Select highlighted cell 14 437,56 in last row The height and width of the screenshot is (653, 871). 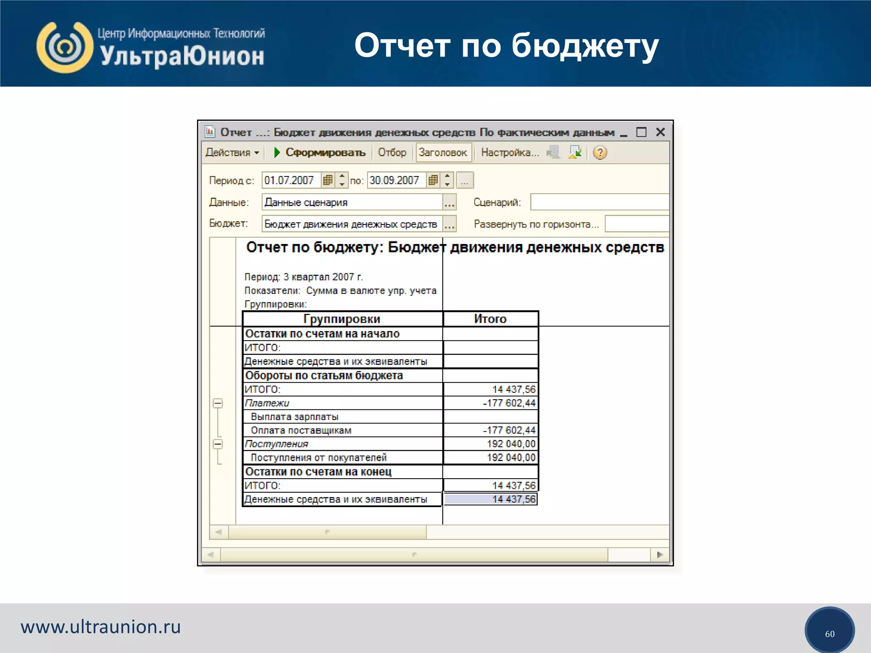pyautogui.click(x=490, y=499)
